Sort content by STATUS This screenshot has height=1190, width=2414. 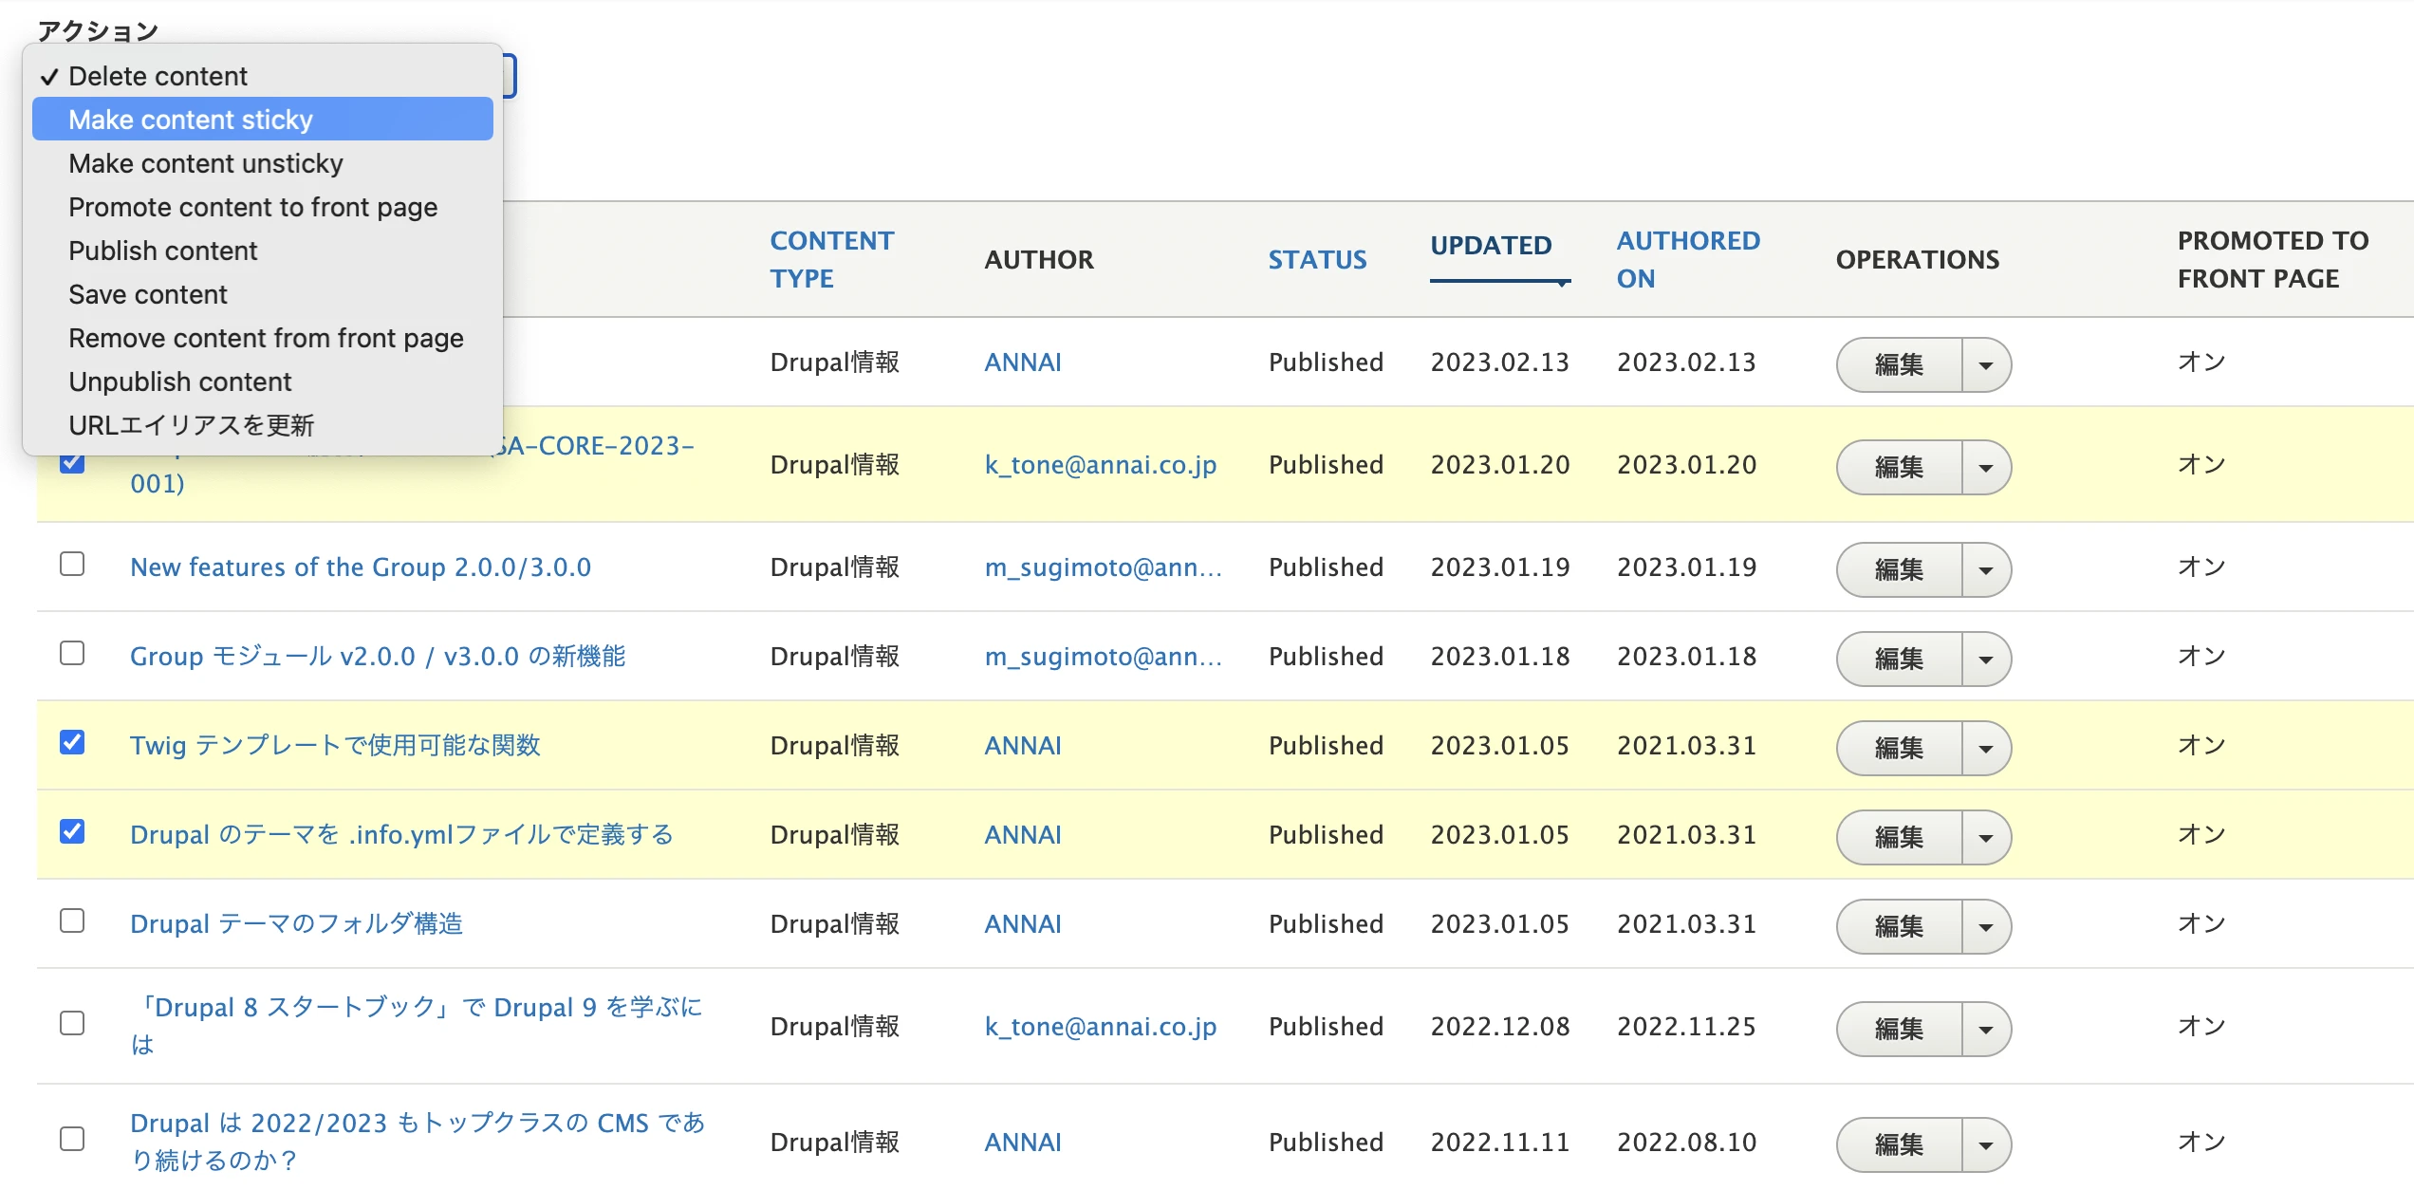click(1317, 259)
